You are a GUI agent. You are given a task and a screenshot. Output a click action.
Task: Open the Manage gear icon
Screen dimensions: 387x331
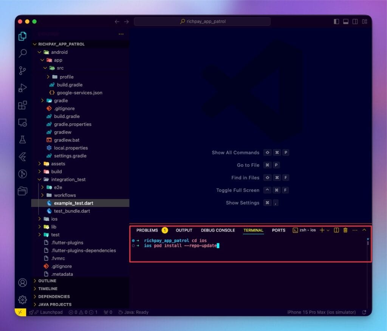click(x=22, y=300)
